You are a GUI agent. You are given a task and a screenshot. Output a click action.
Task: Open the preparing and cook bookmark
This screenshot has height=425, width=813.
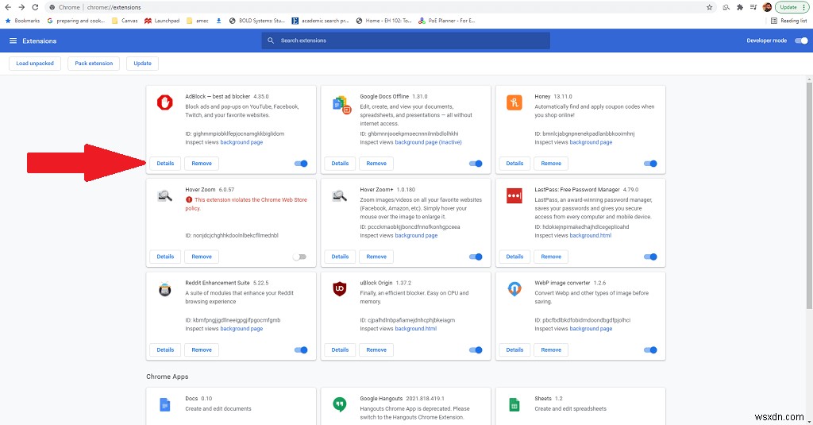[x=76, y=21]
